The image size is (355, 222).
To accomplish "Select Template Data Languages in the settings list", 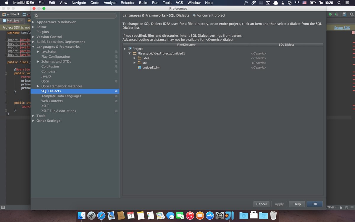I will point(61,96).
